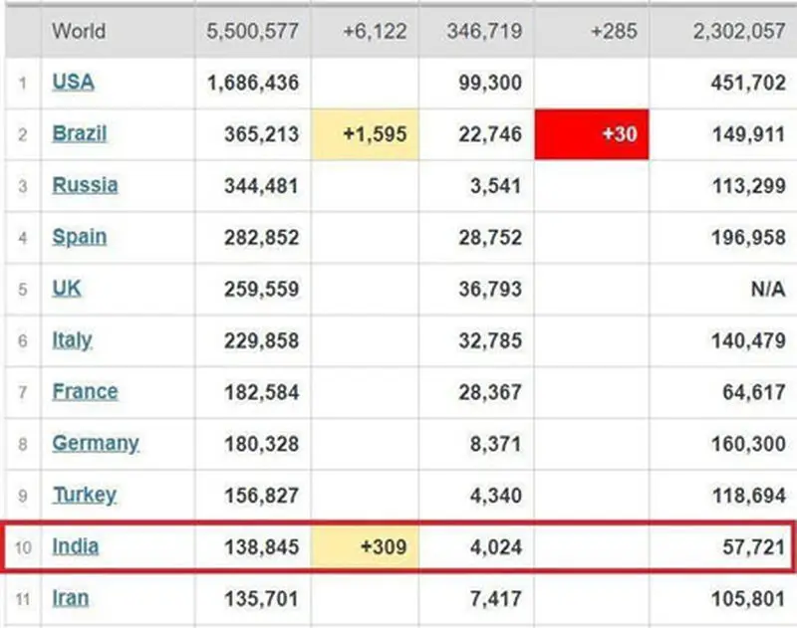Open the UK country link
Image resolution: width=797 pixels, height=628 pixels.
pos(67,289)
